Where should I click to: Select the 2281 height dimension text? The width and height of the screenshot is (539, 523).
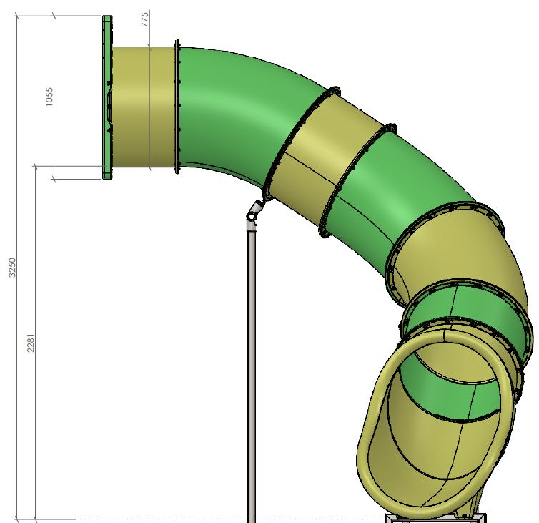pos(31,343)
